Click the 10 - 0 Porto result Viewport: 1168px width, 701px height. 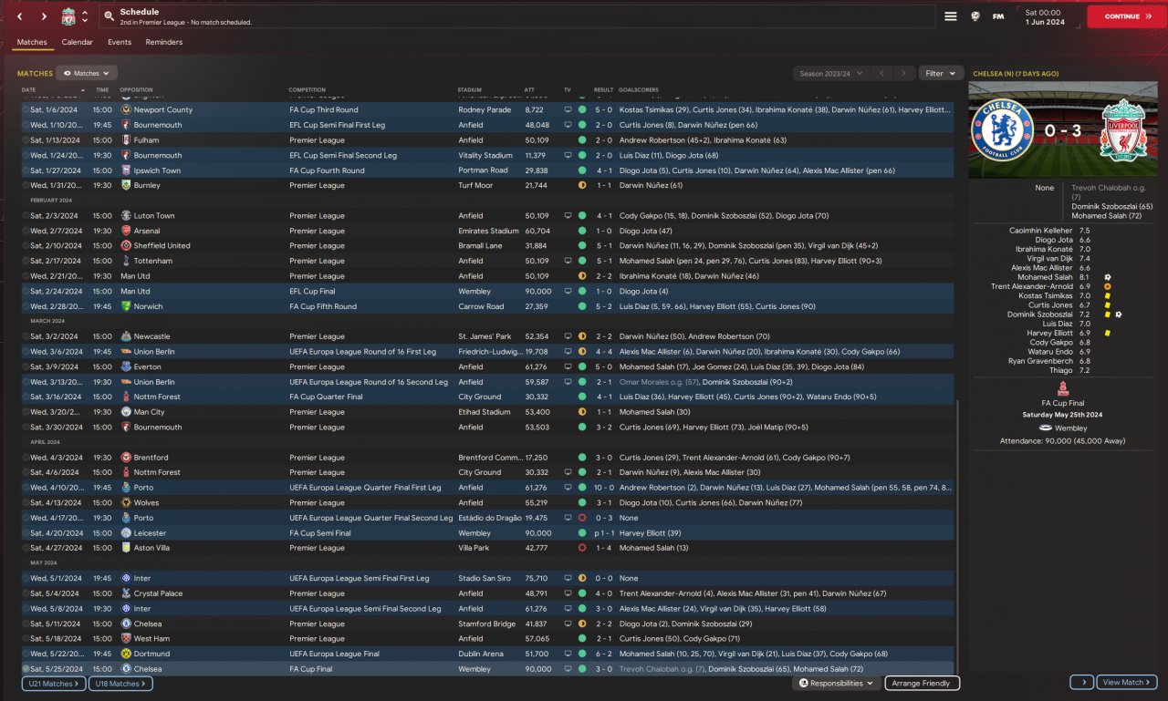pos(603,488)
